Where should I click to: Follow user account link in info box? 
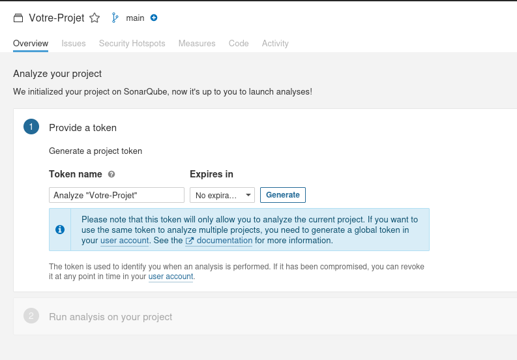[x=125, y=241]
